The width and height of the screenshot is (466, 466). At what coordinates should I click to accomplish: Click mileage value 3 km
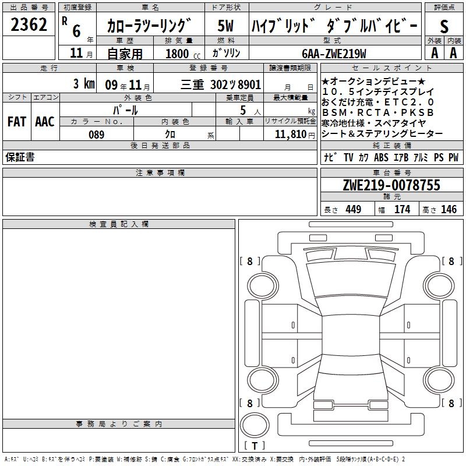click(84, 84)
